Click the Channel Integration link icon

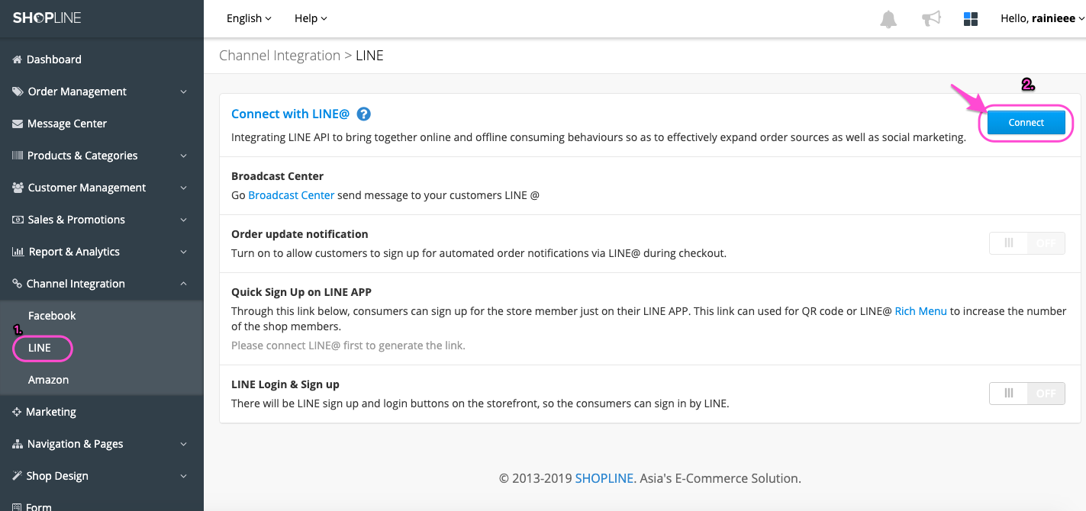click(18, 284)
